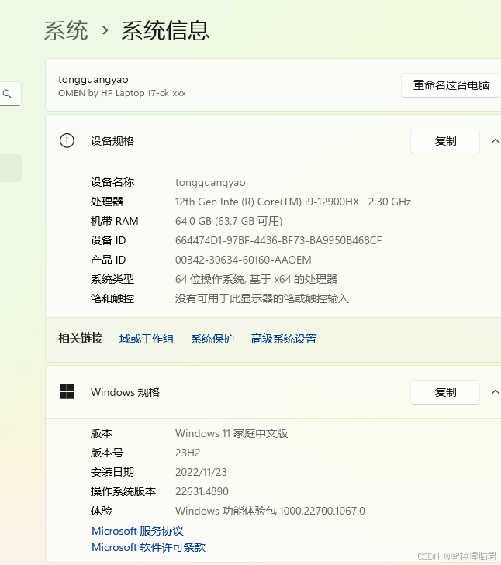
Task: Copy device specifications with 复制 button
Action: [x=445, y=141]
